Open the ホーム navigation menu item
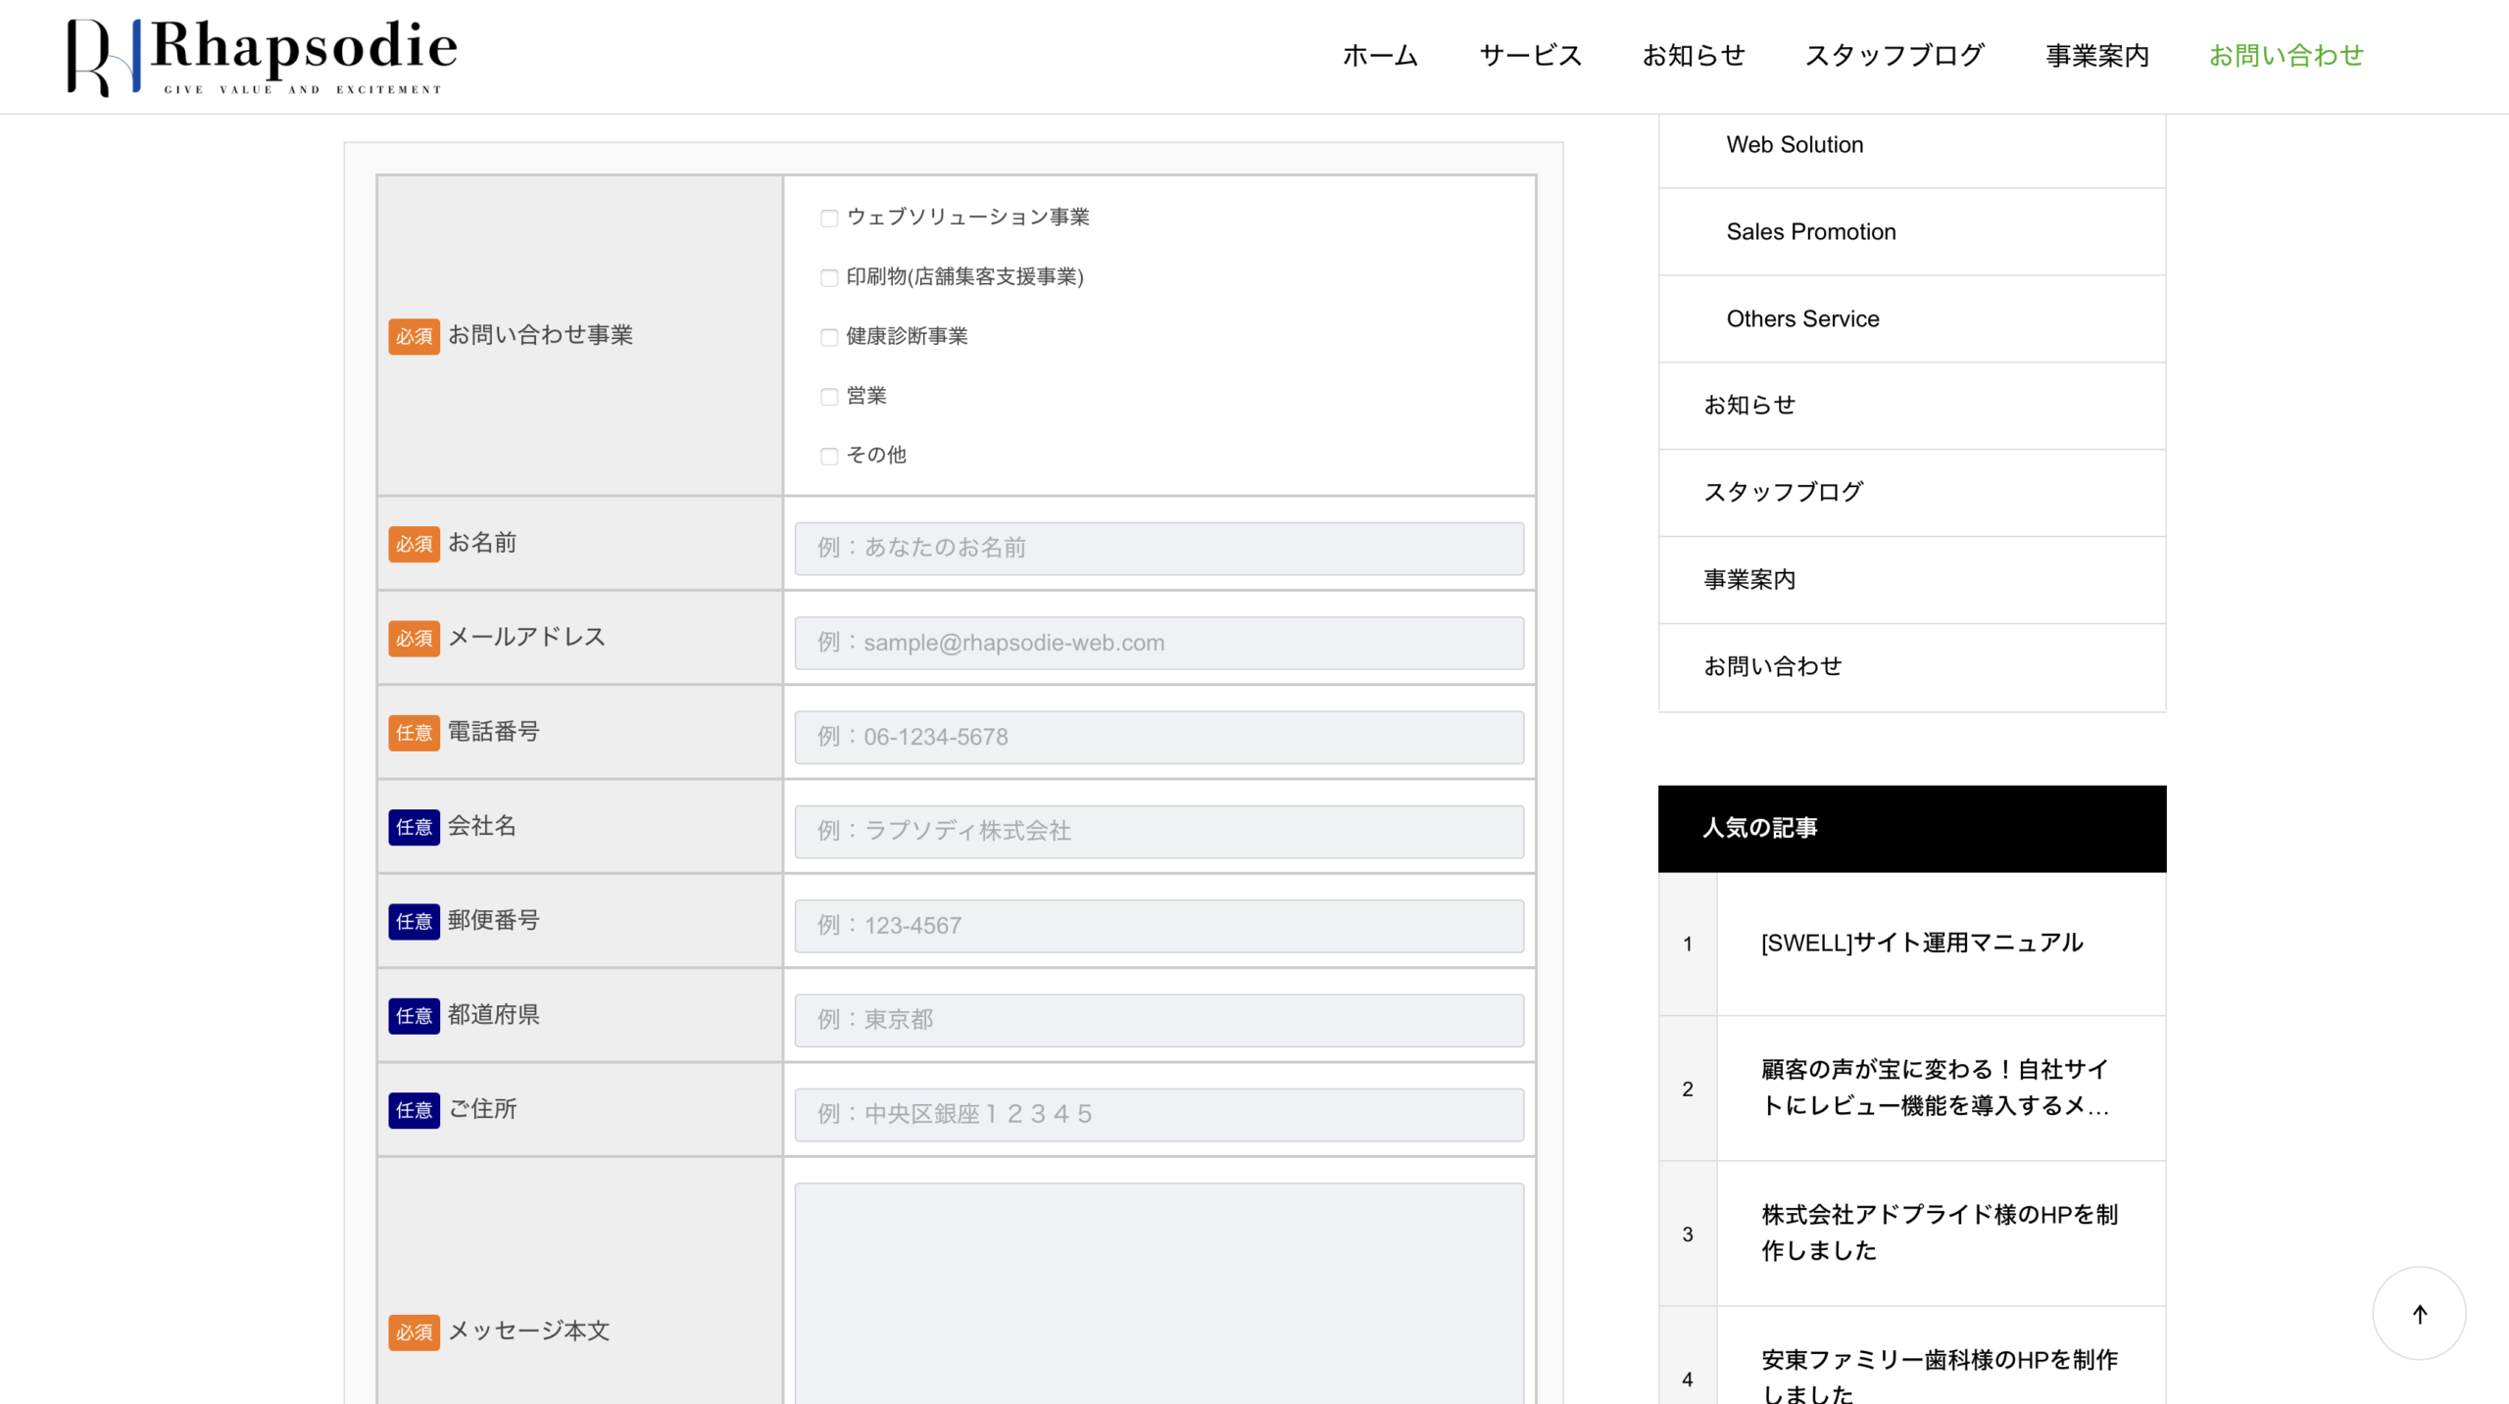Screen dimensions: 2509x1404 pyautogui.click(x=1380, y=56)
